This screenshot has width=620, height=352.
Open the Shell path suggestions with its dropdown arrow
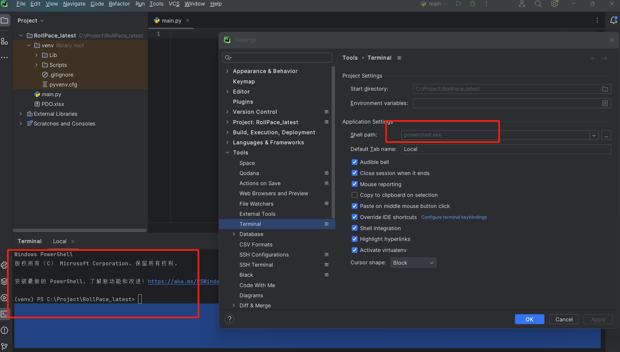click(x=594, y=135)
